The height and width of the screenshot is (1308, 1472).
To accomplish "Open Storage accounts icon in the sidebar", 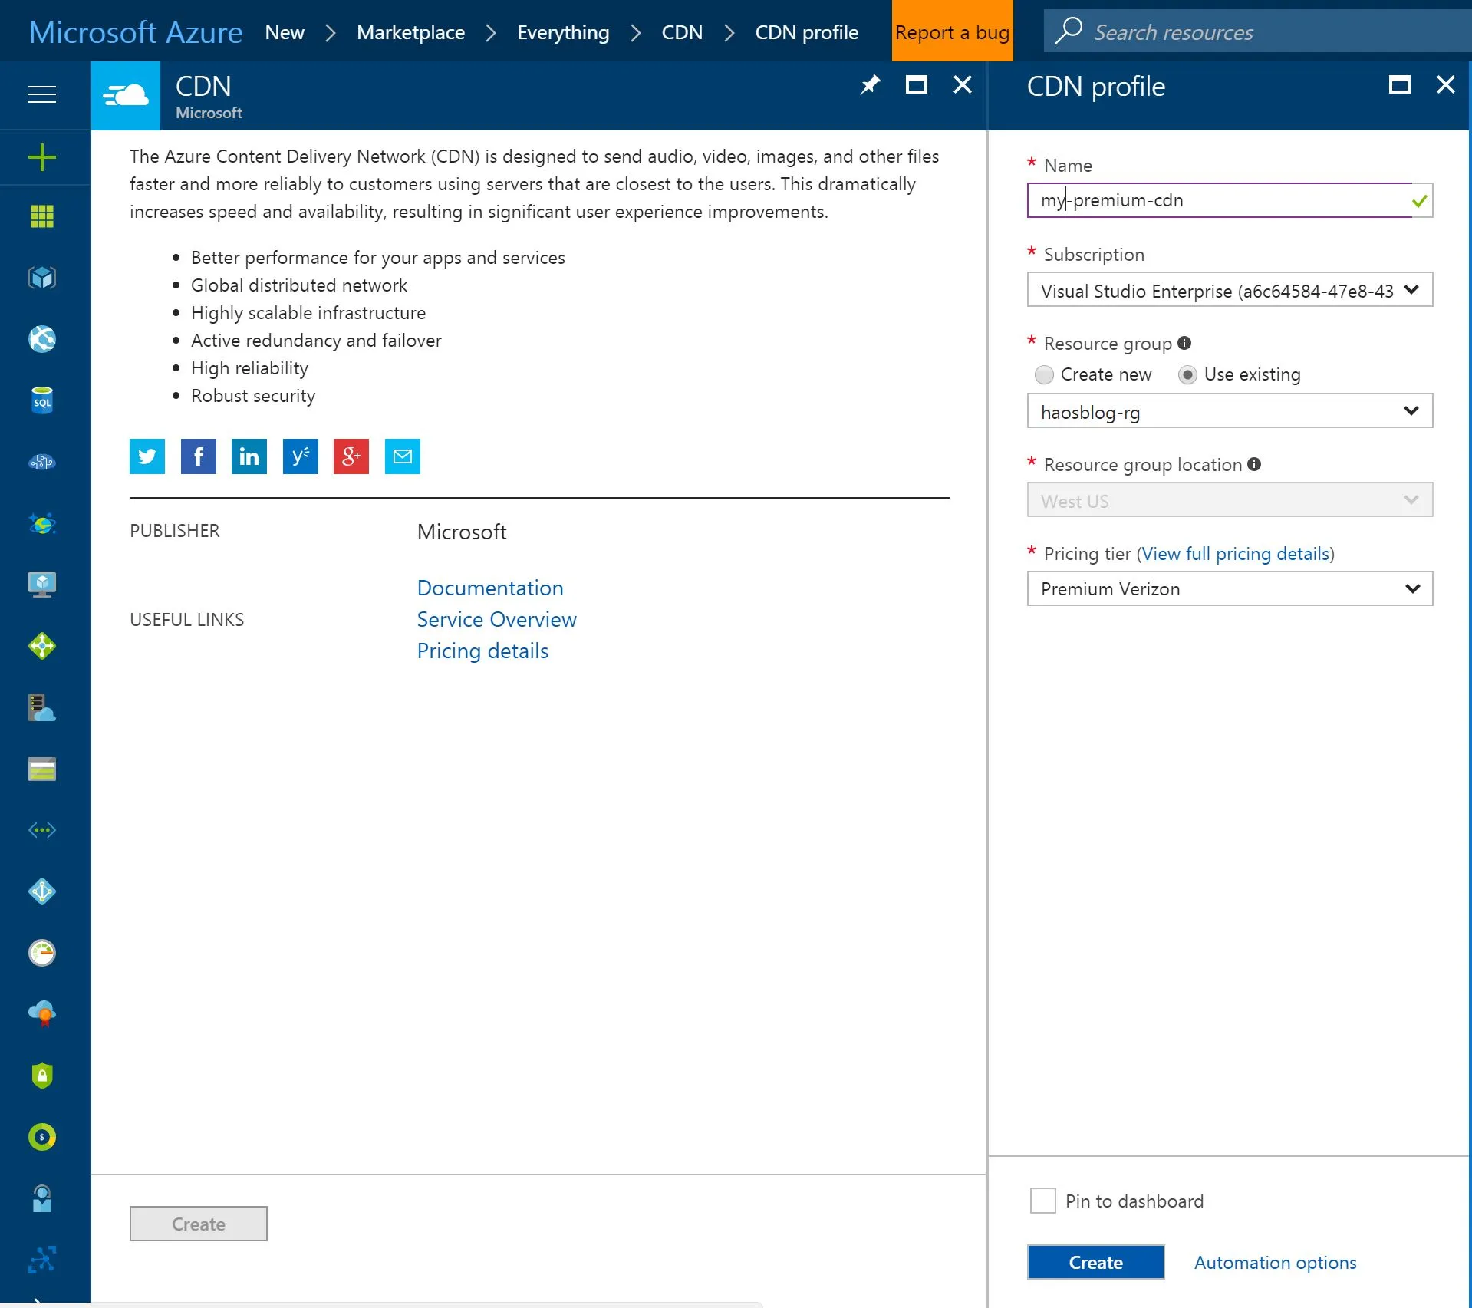I will [42, 769].
